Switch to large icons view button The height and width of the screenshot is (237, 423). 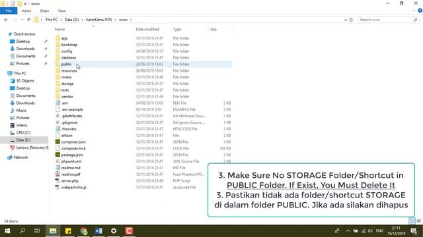[x=418, y=221]
